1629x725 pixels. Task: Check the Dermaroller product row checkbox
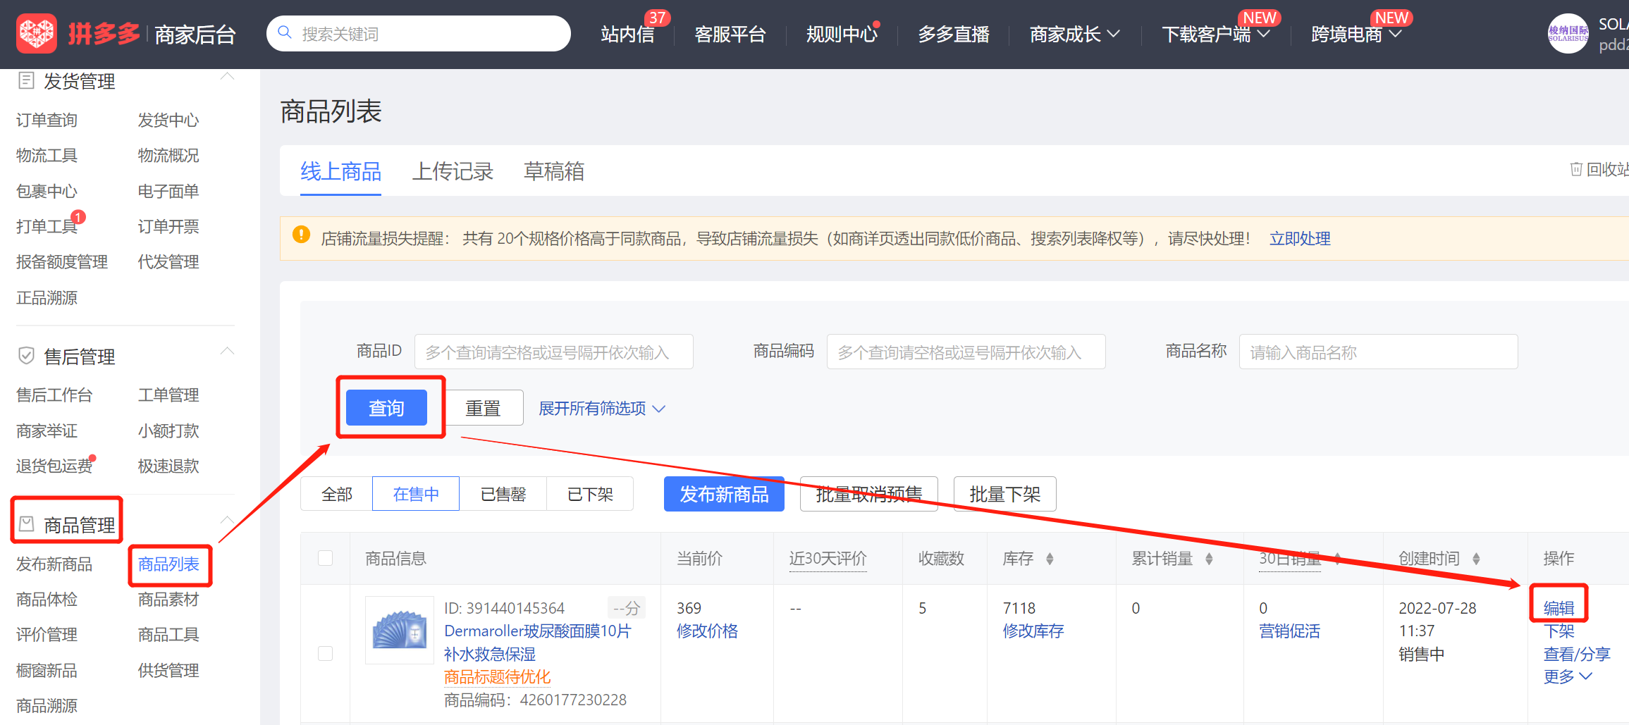[x=326, y=653]
